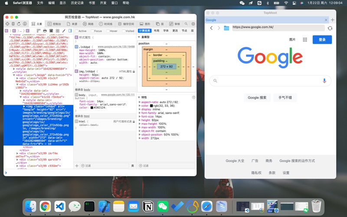Click color swatch next to rgb(32, 33, 36)
The height and width of the screenshot is (217, 347).
pyautogui.click(x=151, y=106)
